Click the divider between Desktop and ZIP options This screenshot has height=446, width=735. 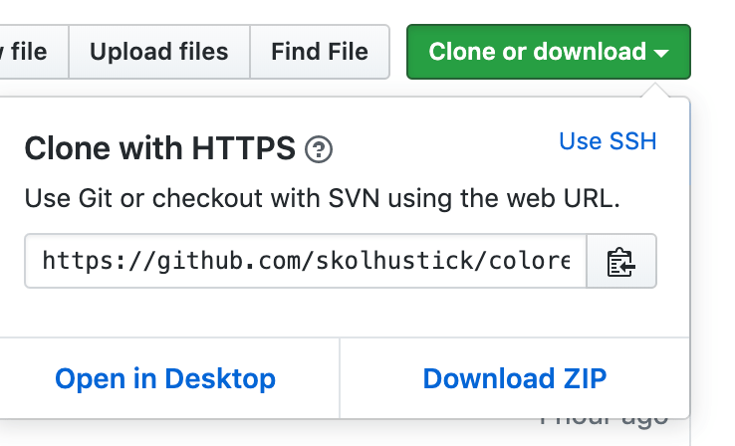point(340,378)
